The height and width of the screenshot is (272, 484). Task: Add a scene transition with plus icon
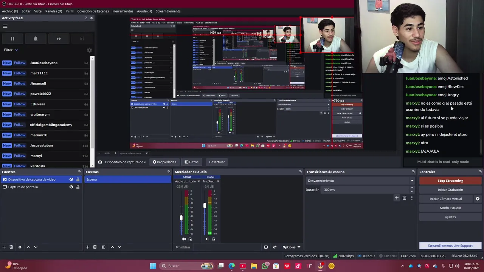click(397, 198)
